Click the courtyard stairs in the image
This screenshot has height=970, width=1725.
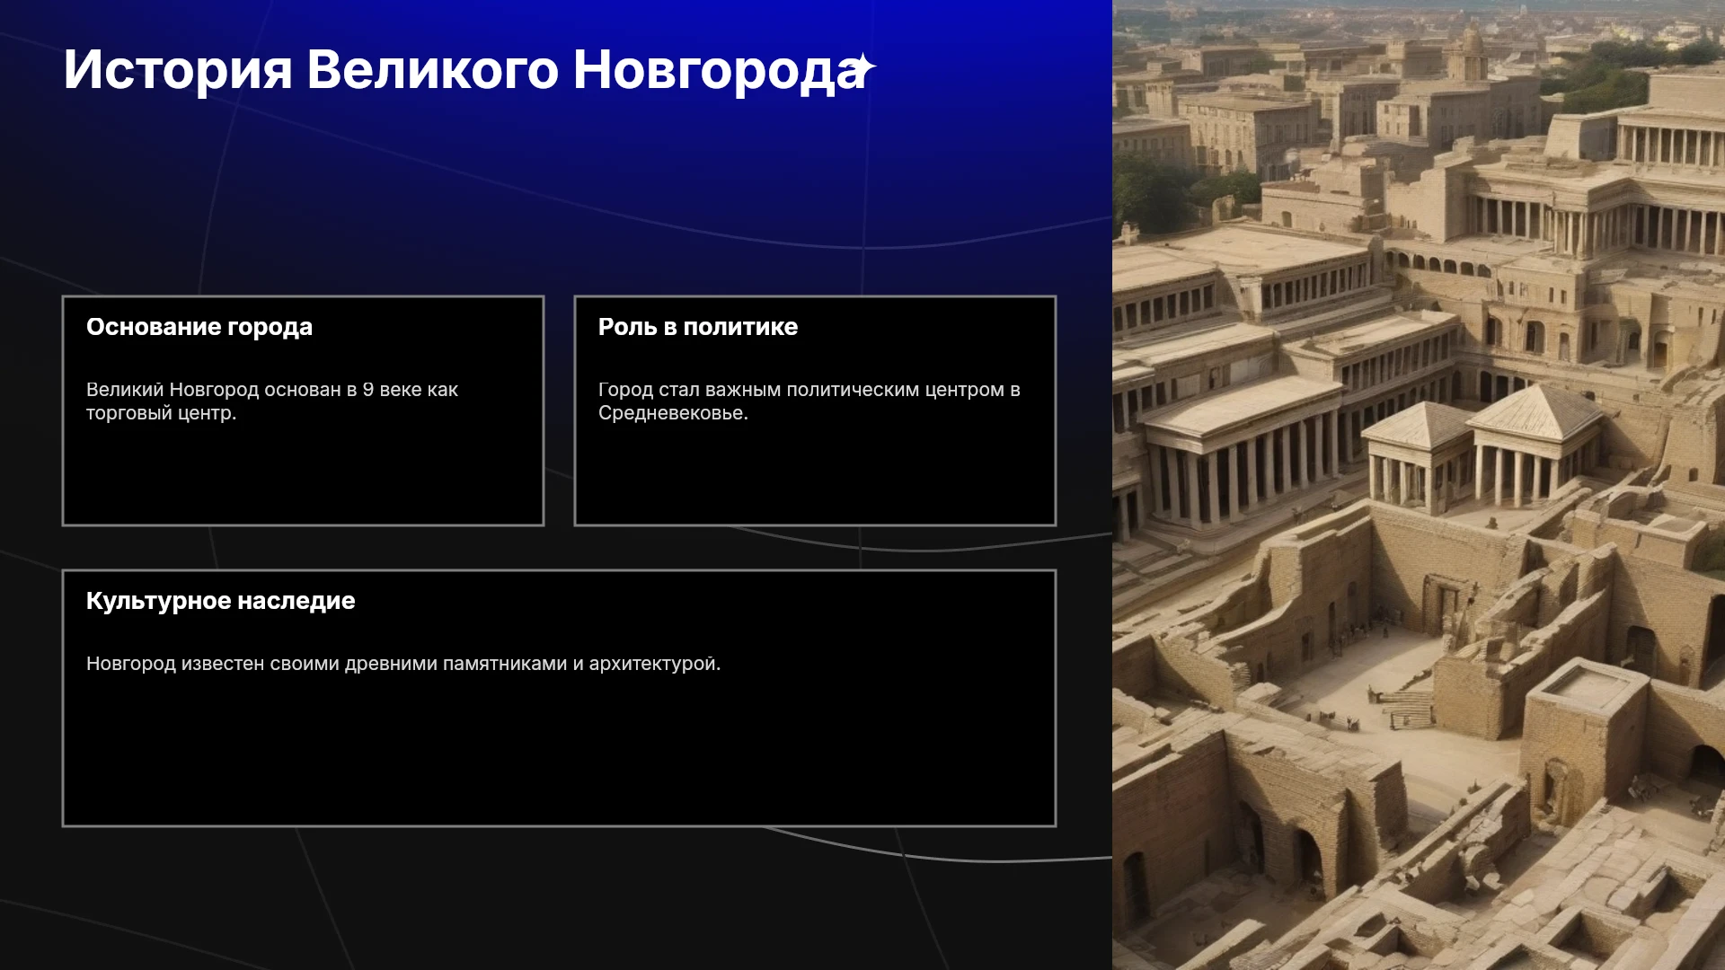coord(1408,703)
